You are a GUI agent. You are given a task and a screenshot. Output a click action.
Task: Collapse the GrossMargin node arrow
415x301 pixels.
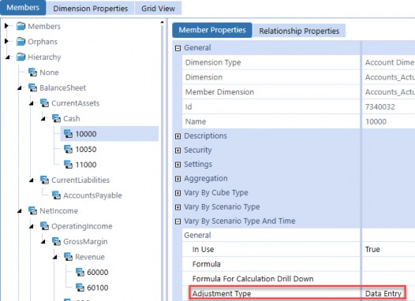coord(43,242)
